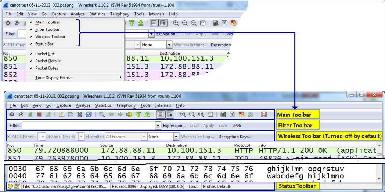Toggle Colorize Packet List in lower window
Viewport: 385px width, 192px height.
click(x=161, y=114)
